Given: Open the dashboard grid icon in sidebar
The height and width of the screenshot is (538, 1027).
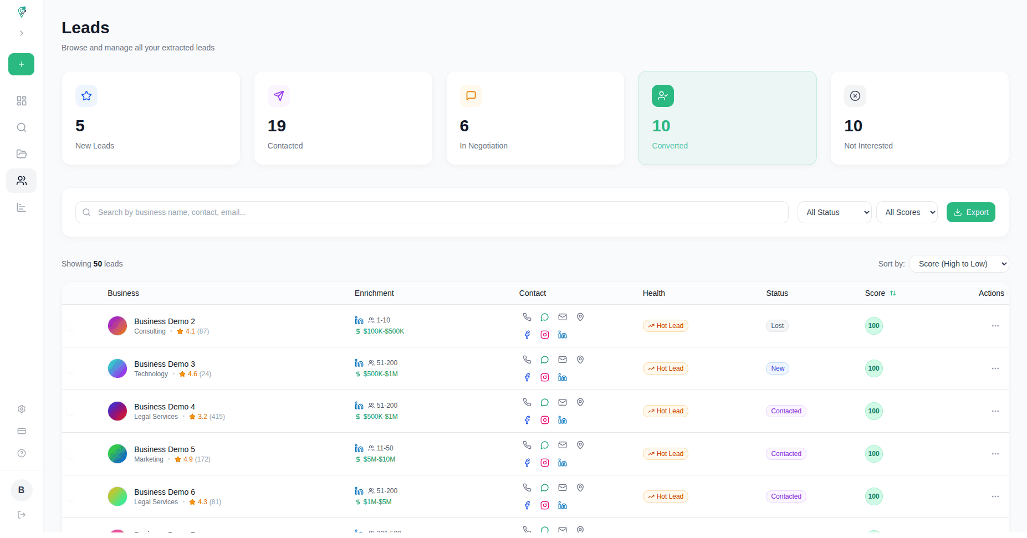Looking at the screenshot, I should click(21, 101).
